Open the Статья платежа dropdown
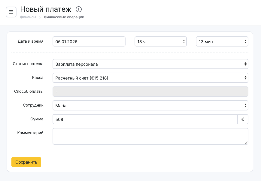The width and height of the screenshot is (261, 181). (x=150, y=64)
